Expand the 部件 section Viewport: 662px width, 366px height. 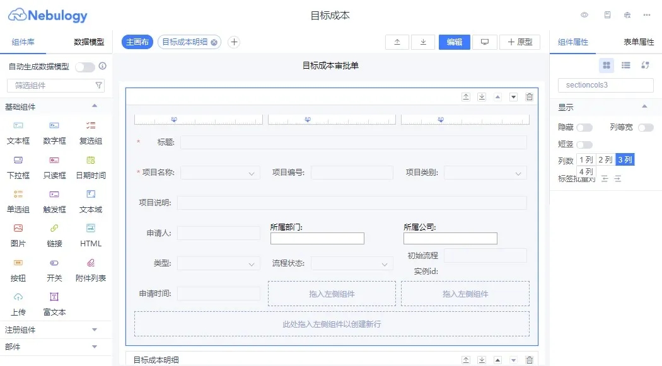point(95,346)
